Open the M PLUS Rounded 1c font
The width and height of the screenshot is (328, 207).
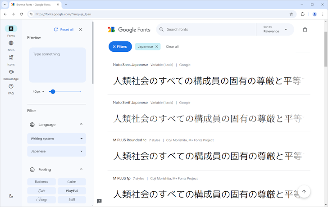pyautogui.click(x=130, y=140)
